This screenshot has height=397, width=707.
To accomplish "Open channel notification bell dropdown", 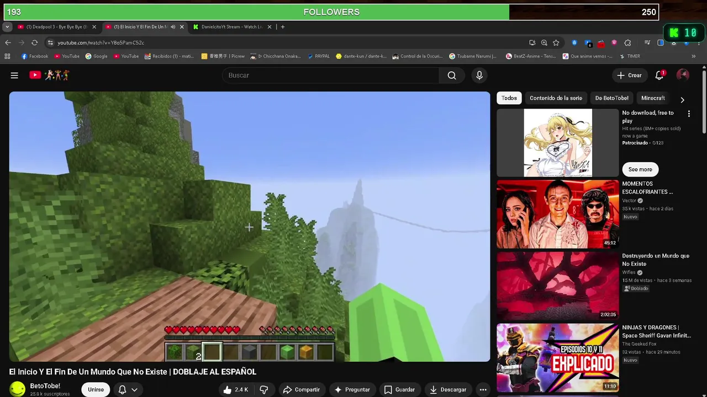I will point(128,390).
